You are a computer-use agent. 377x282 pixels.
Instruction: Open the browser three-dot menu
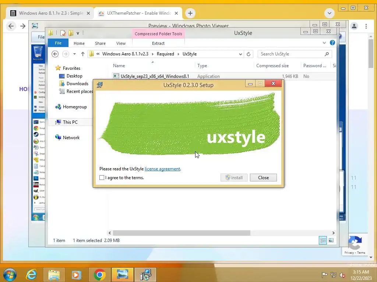pyautogui.click(x=366, y=26)
